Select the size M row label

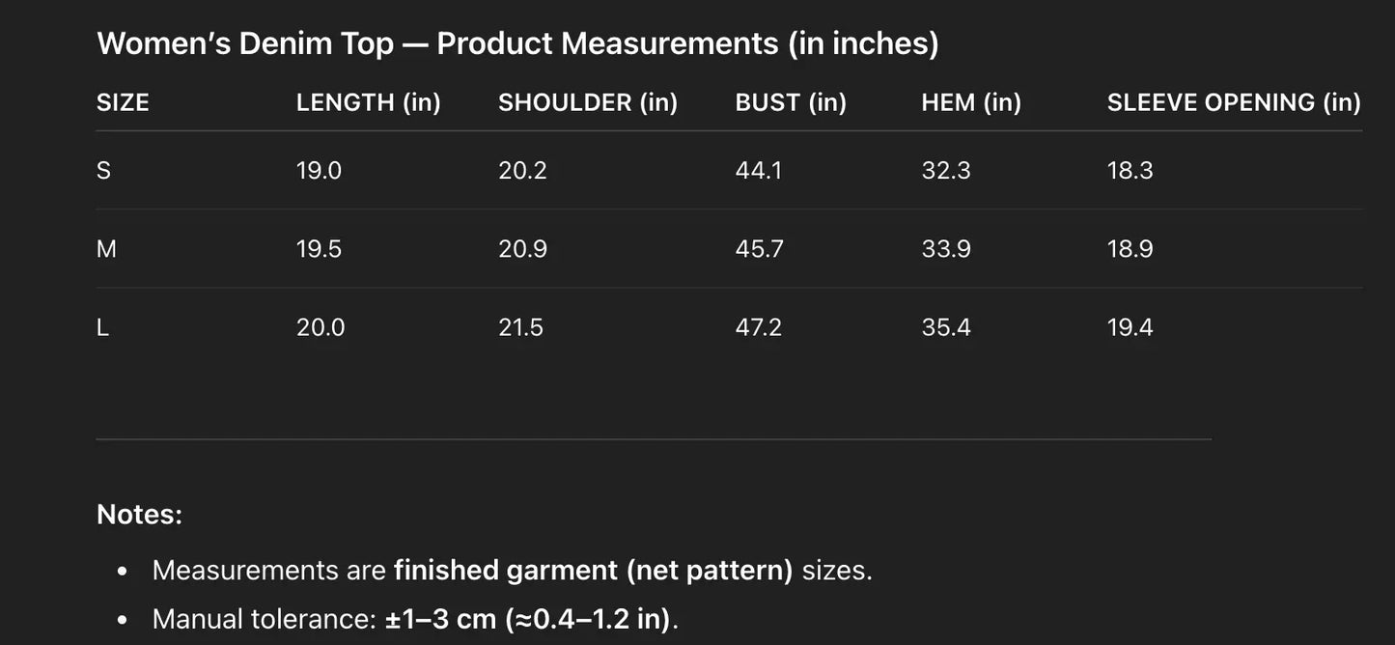click(106, 249)
